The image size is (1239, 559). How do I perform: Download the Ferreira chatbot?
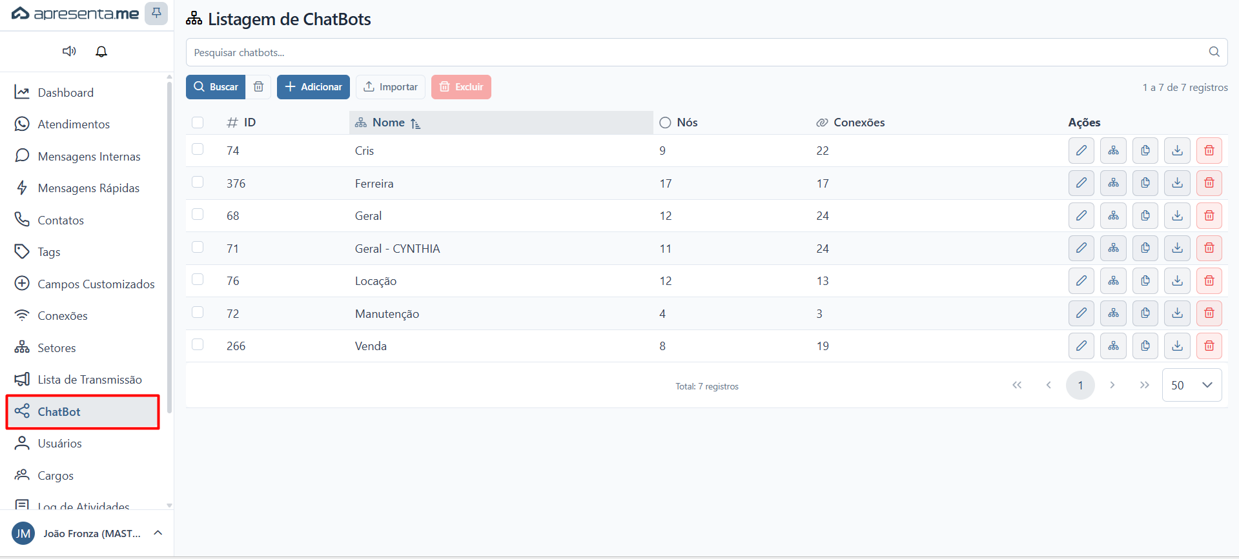(1178, 183)
